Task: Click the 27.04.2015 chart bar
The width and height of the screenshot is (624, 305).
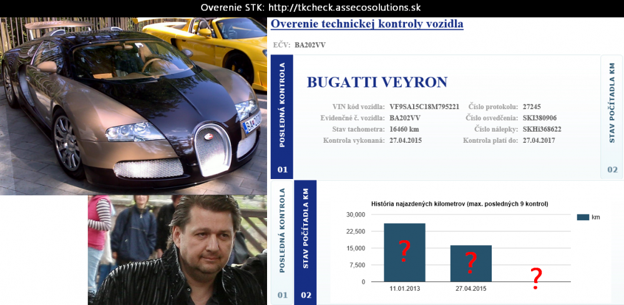Action: [x=470, y=264]
